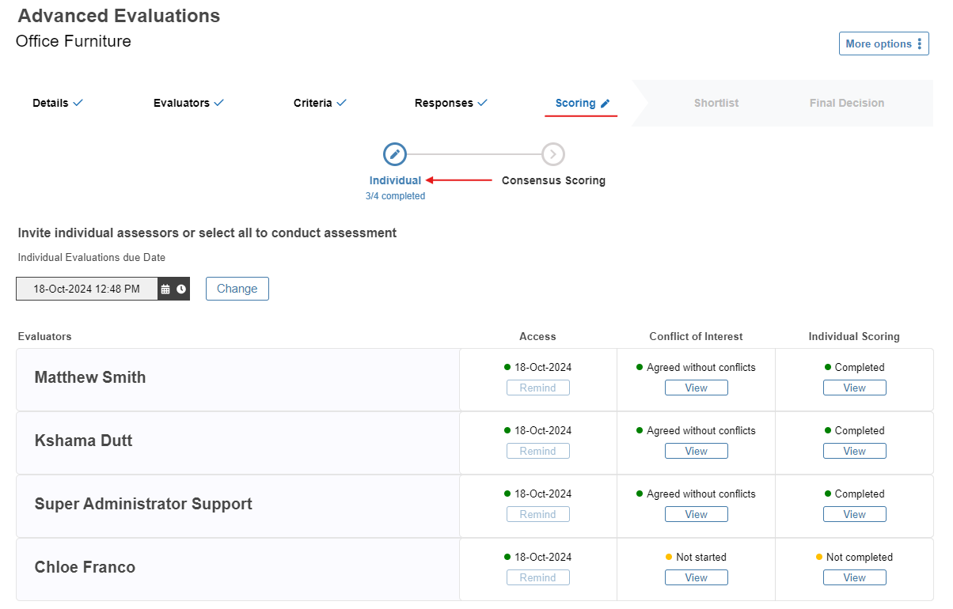
Task: Select the Consensus Scoring chevron circle icon
Action: tap(553, 154)
